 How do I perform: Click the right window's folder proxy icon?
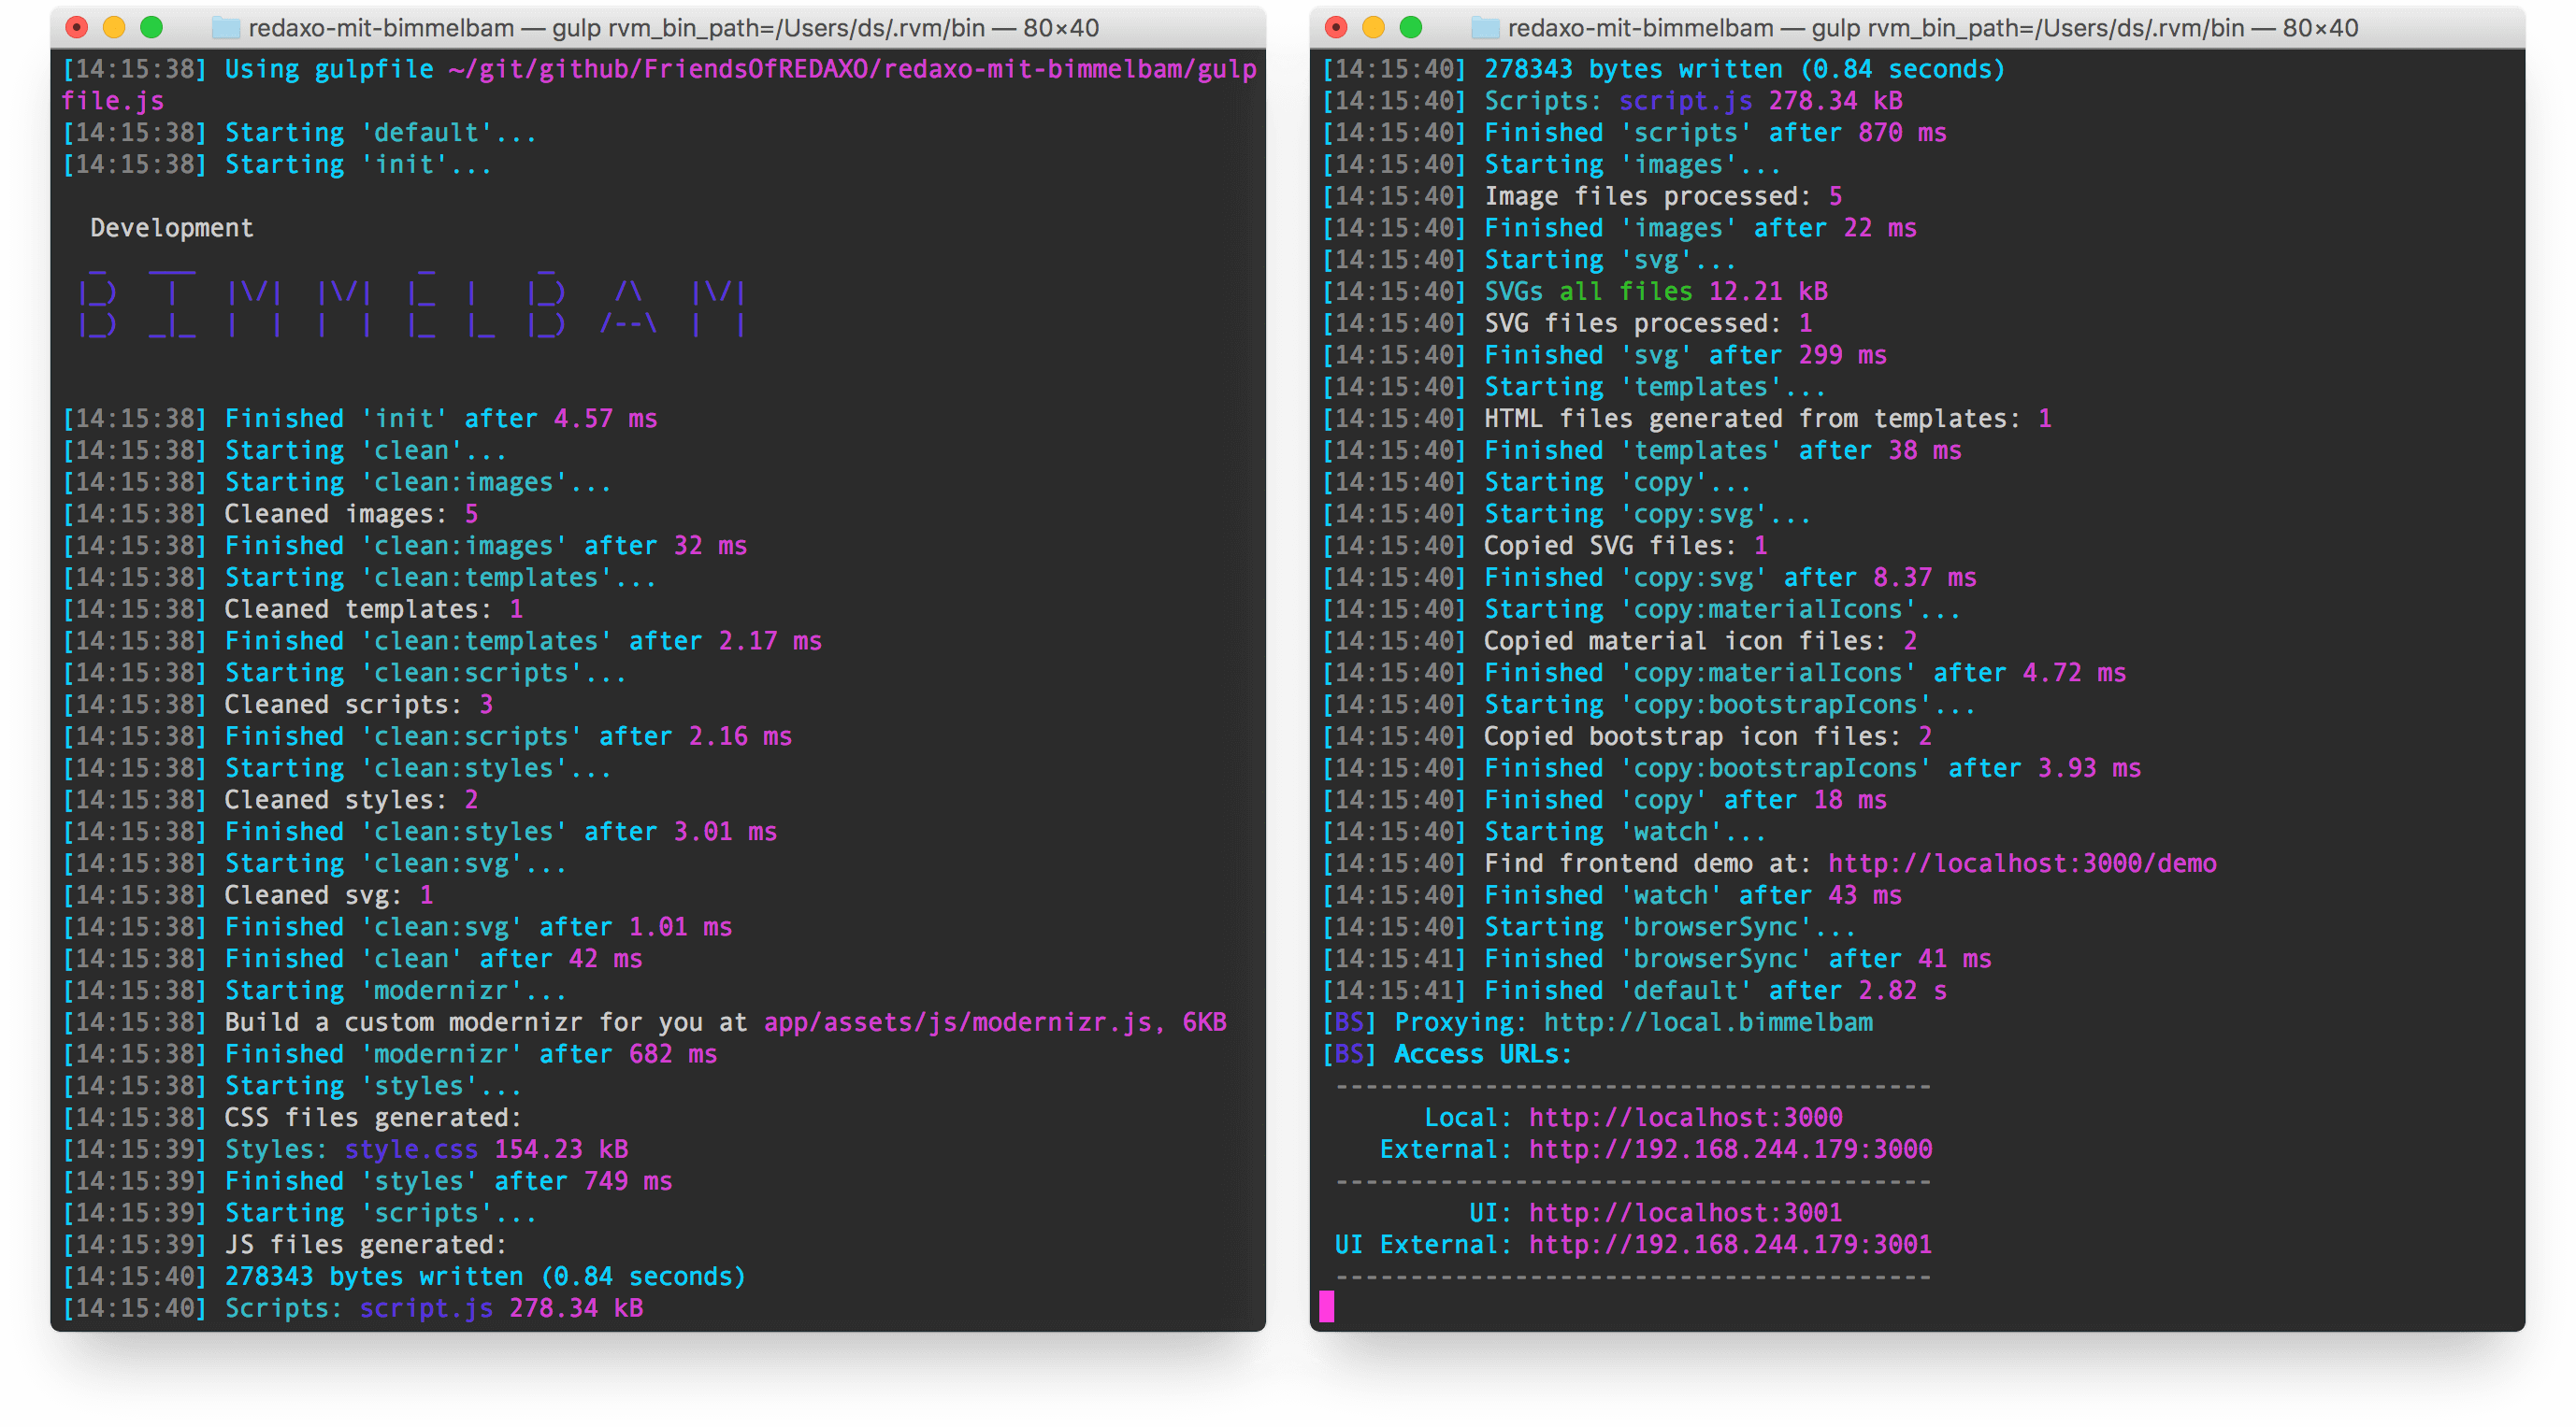1485,28
